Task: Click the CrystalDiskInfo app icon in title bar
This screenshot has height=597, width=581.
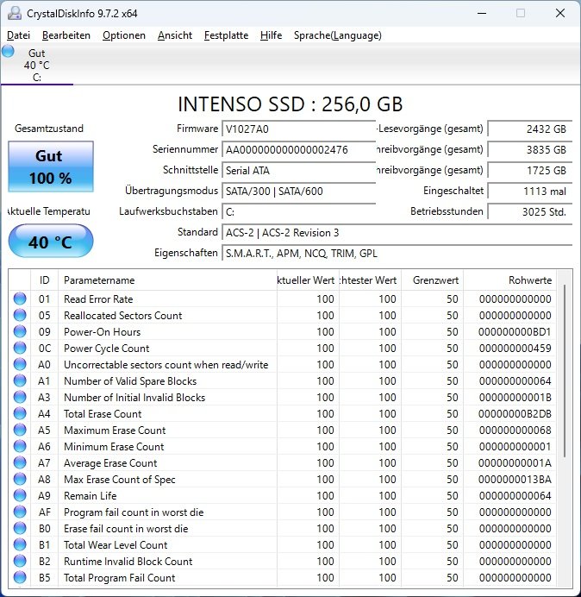Action: 15,13
